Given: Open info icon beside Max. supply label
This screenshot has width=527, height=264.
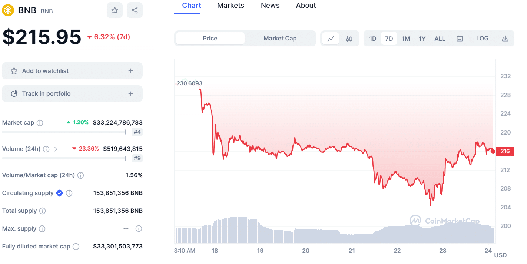Looking at the screenshot, I should (42, 229).
